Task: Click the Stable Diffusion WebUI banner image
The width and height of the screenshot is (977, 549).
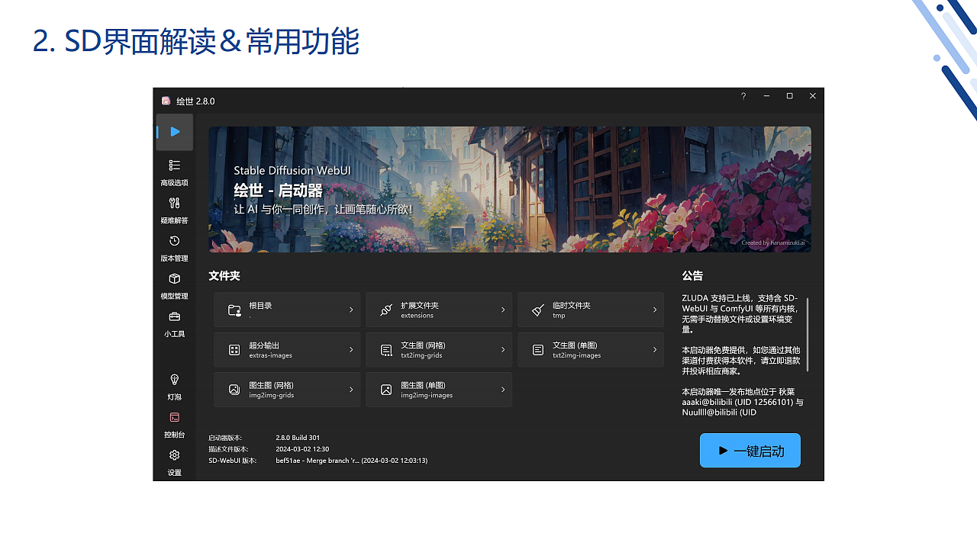Action: (x=510, y=189)
